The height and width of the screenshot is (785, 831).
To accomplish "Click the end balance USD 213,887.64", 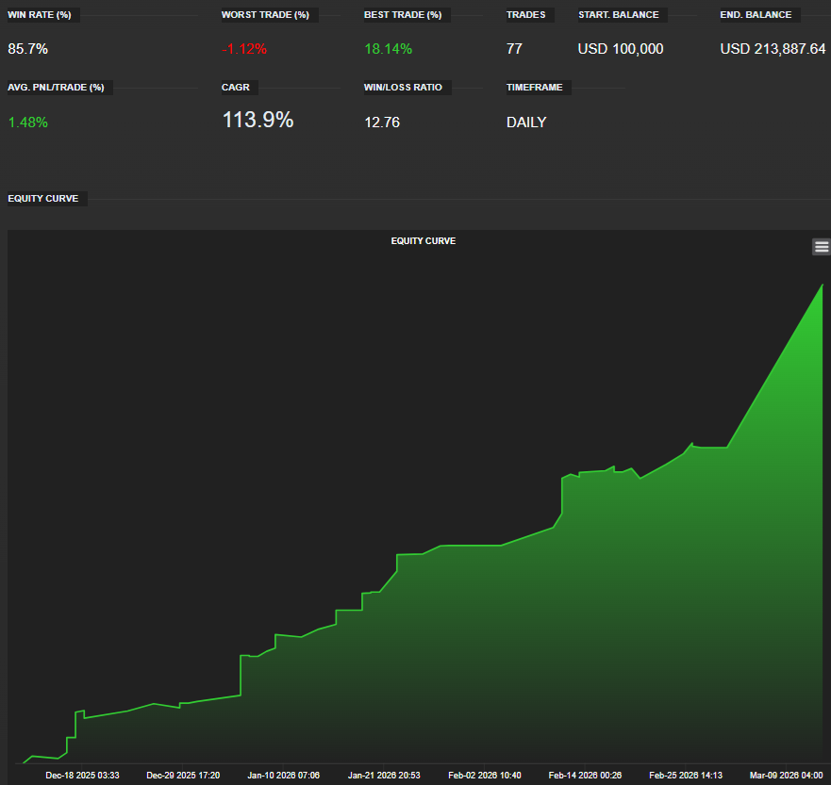I will (773, 49).
